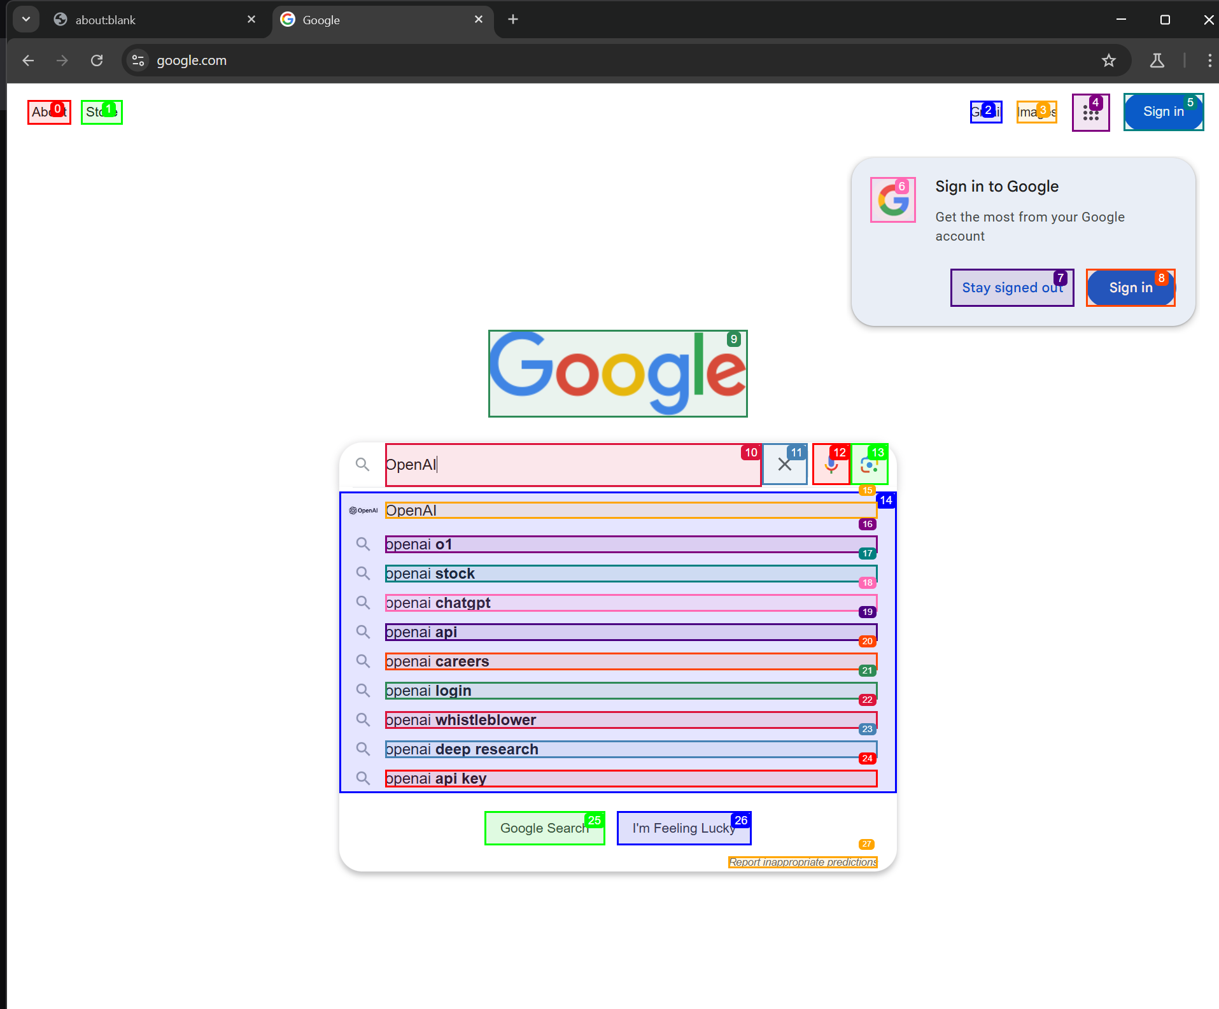Click the large Google logo
Image resolution: width=1219 pixels, height=1009 pixels.
click(x=618, y=374)
